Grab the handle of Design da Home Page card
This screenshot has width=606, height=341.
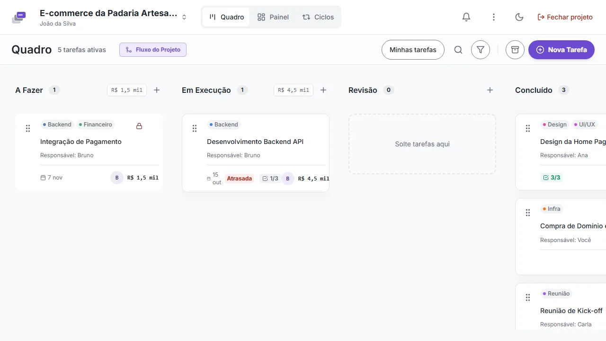528,128
